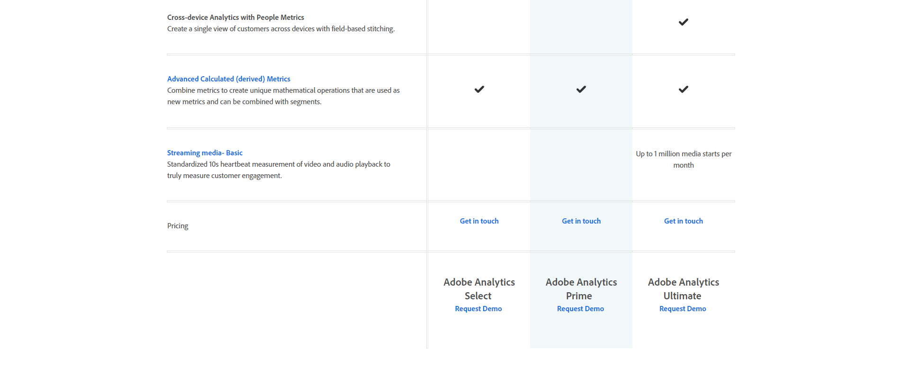Request Demo for Adobe Analytics Select
The image size is (901, 386).
pos(478,309)
